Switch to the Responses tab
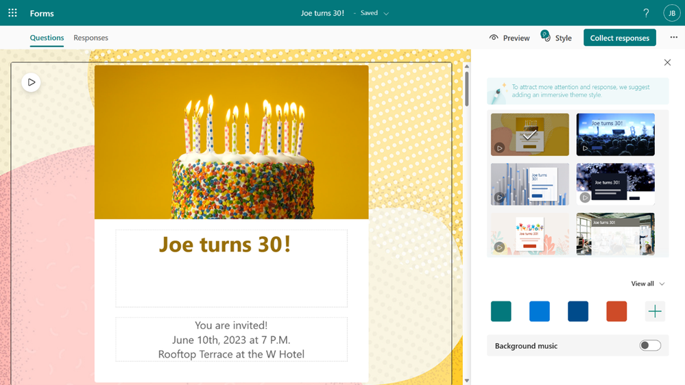Image resolution: width=685 pixels, height=385 pixels. [x=91, y=38]
